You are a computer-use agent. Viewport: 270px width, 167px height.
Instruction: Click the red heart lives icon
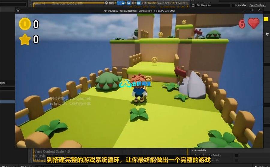click(253, 23)
